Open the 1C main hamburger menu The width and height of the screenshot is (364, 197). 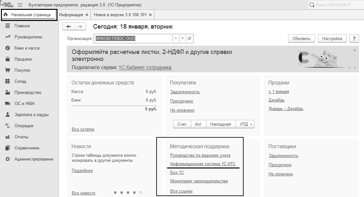tap(20, 5)
